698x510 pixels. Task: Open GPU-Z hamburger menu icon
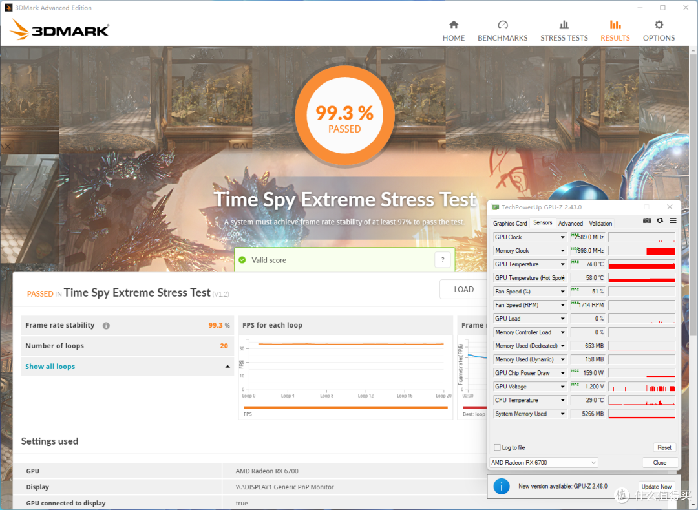point(673,220)
